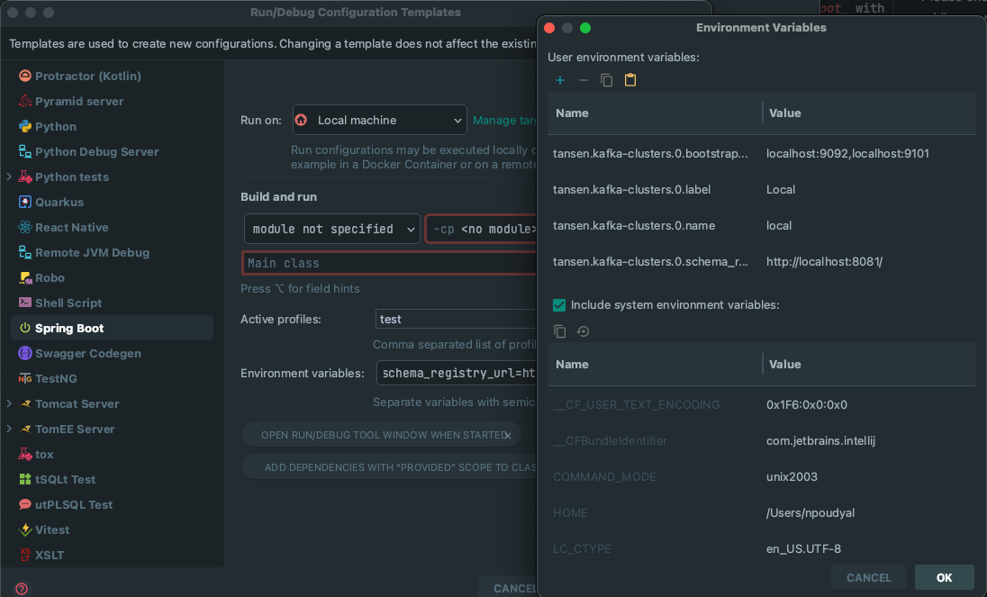Remove the Open Run/Debug Tool Window option

(x=507, y=435)
